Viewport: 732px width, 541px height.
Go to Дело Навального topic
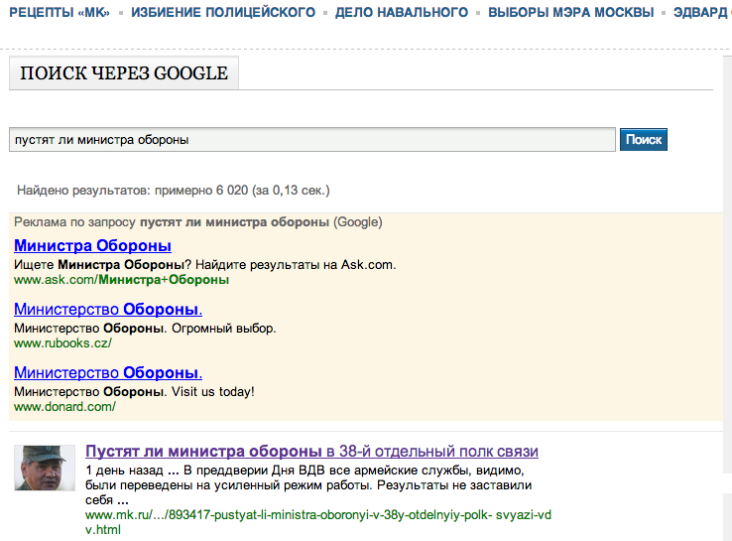pos(401,13)
